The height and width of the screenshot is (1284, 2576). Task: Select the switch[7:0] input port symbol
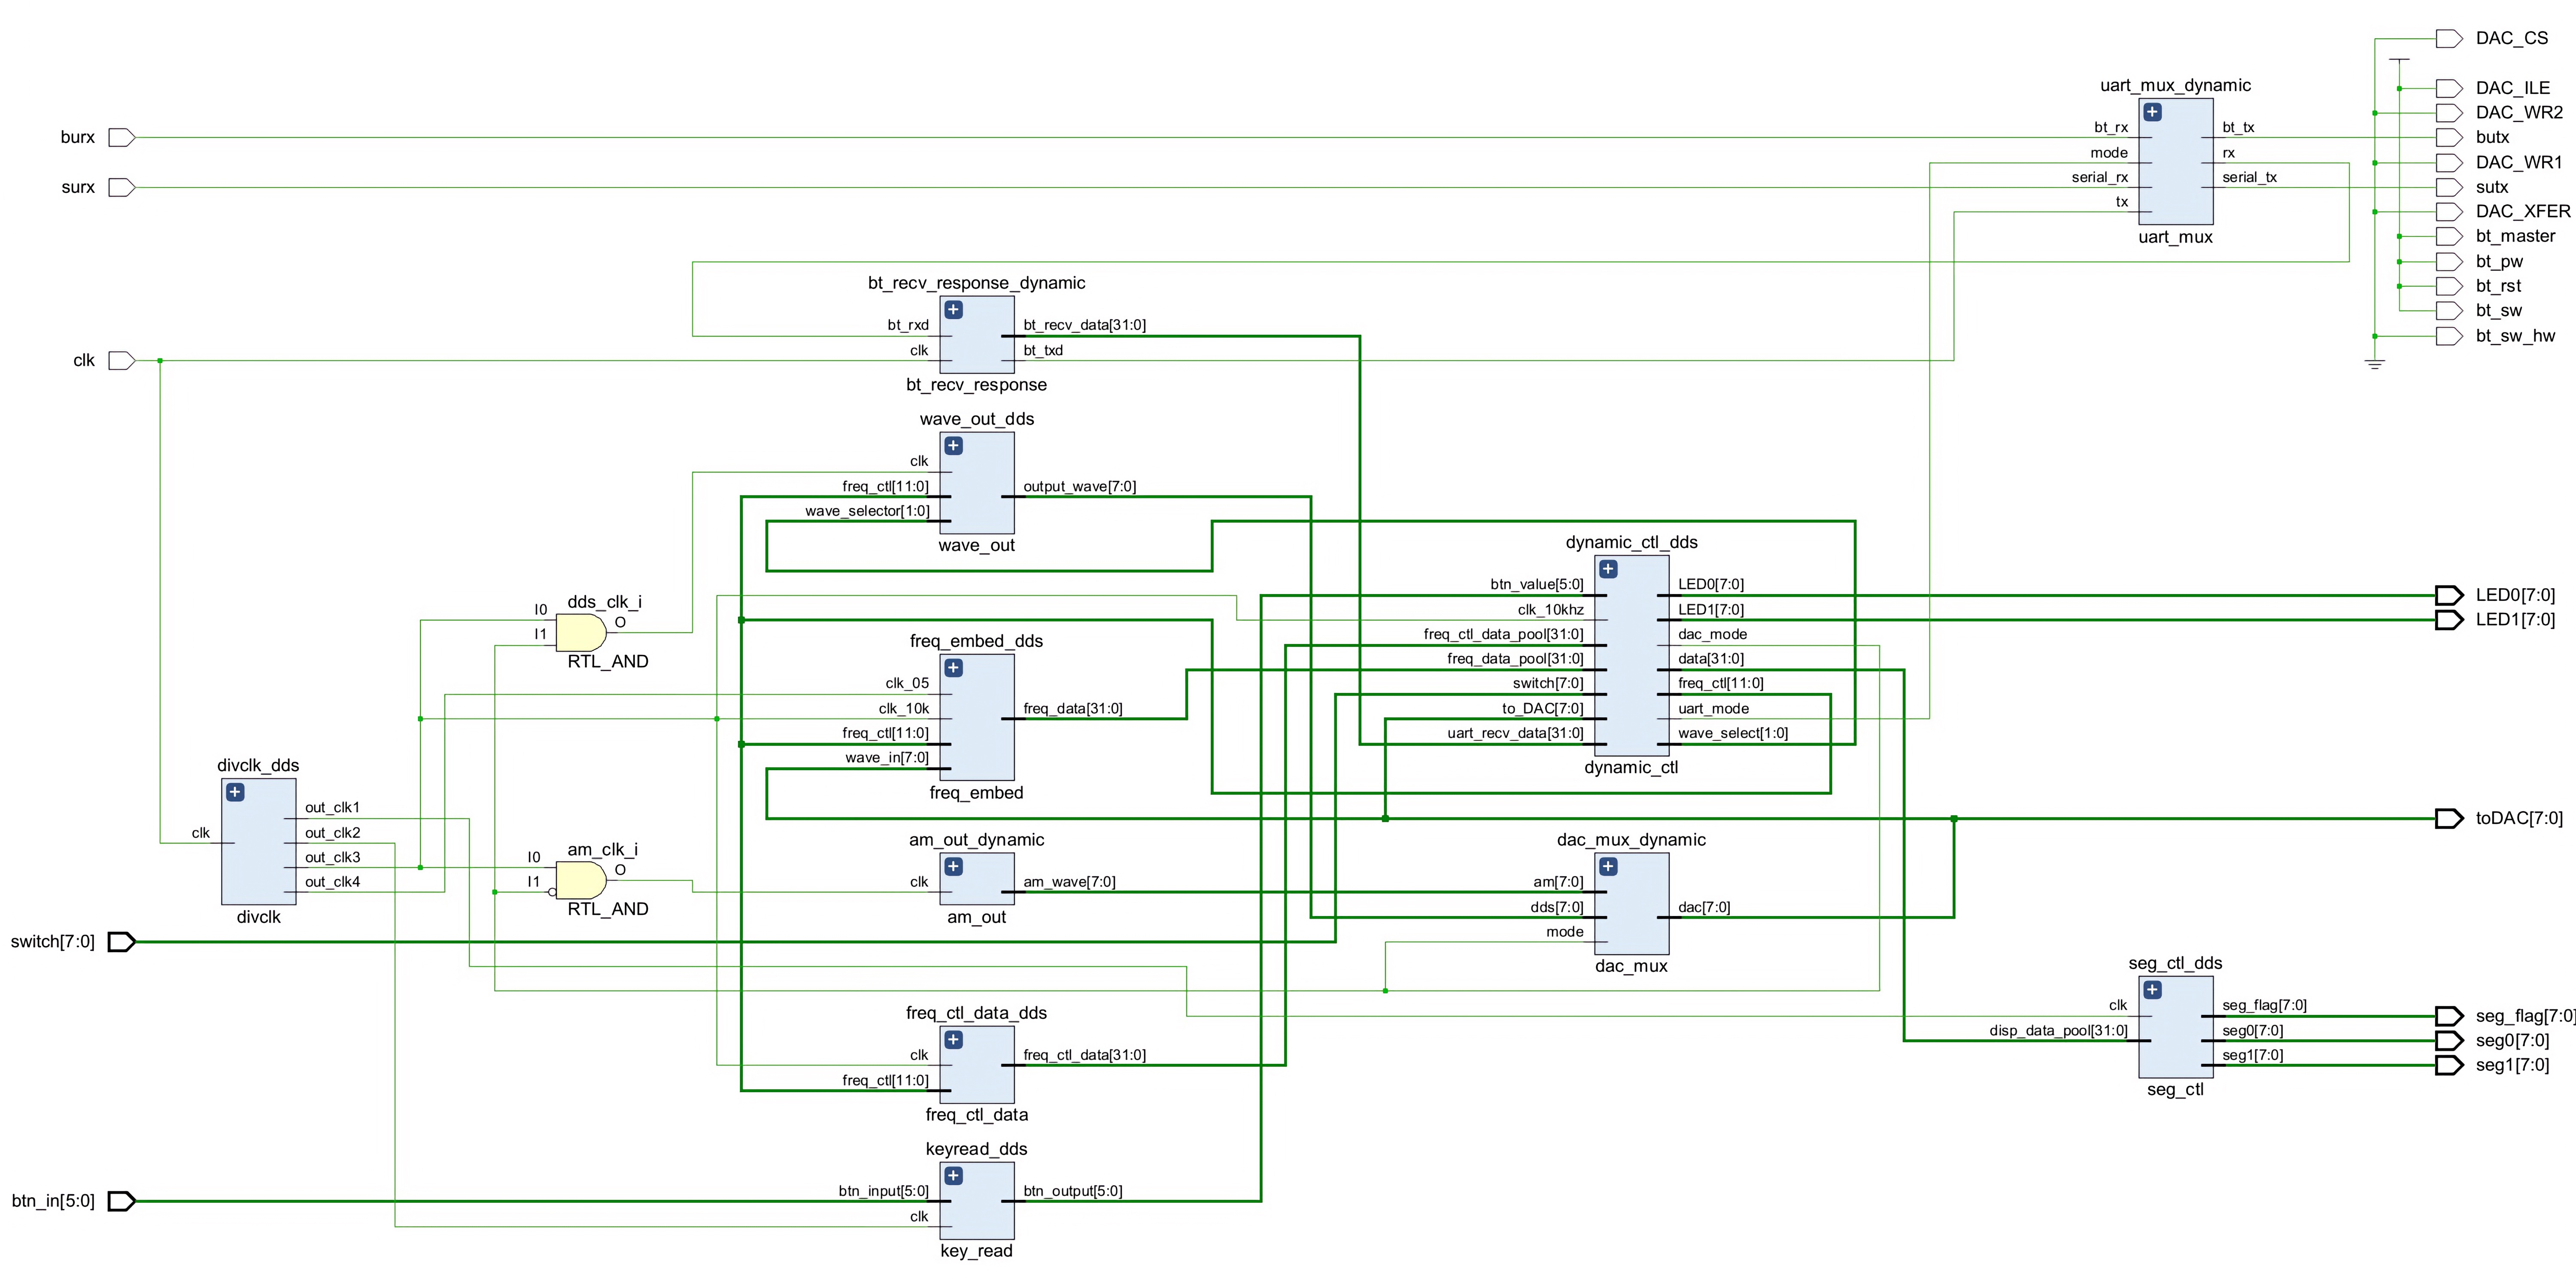click(121, 942)
